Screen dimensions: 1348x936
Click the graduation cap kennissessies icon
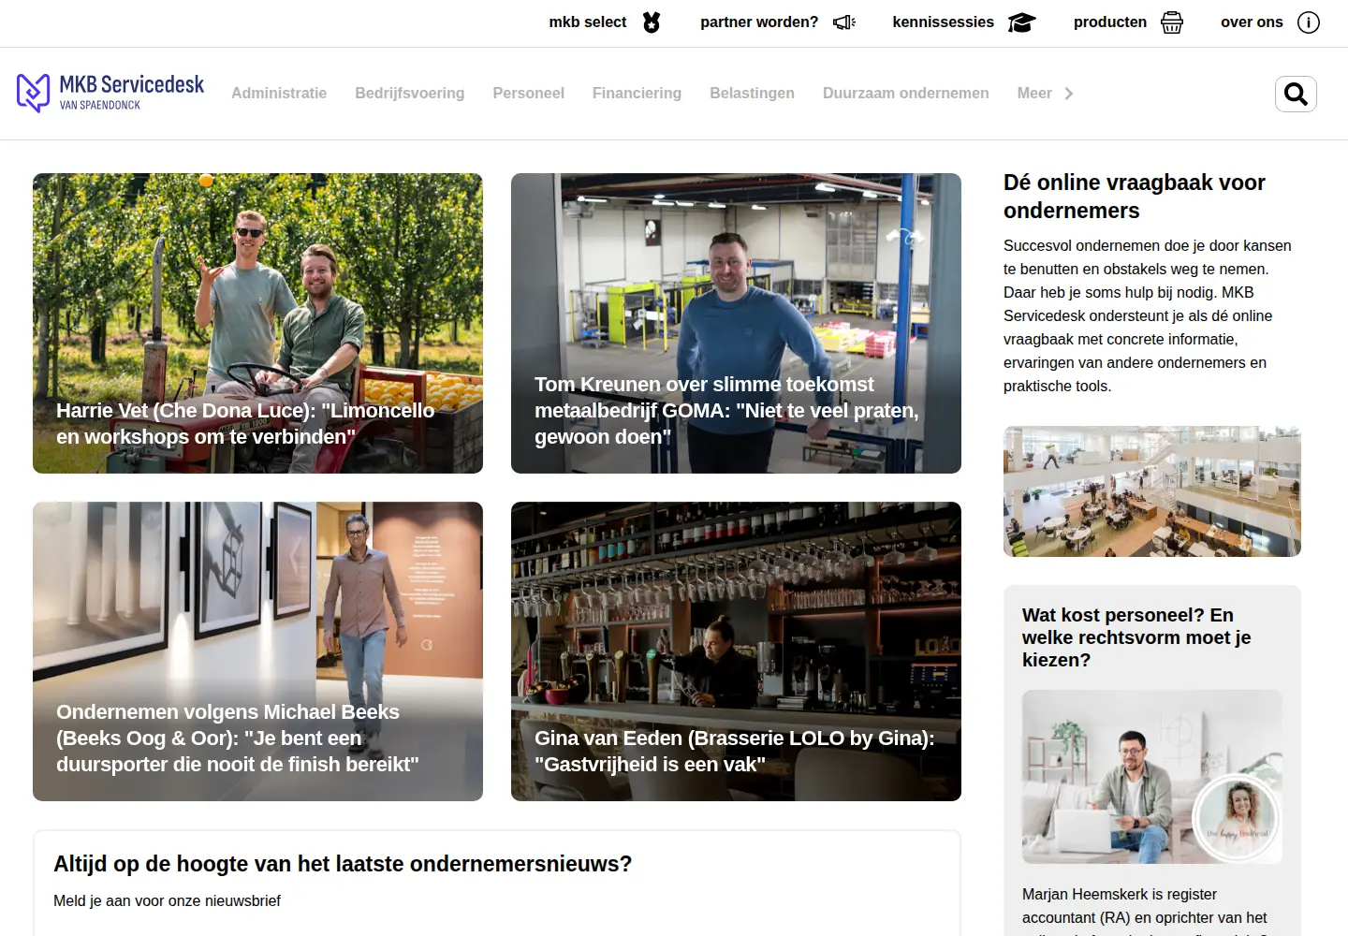coord(1021,22)
